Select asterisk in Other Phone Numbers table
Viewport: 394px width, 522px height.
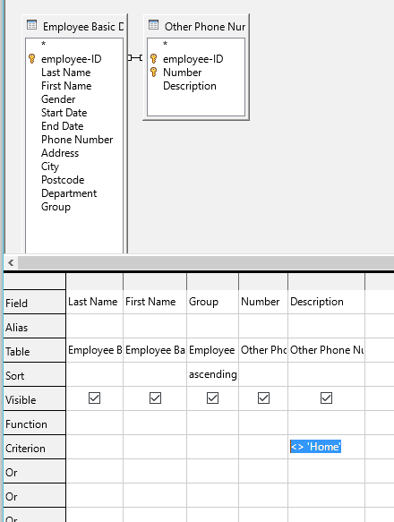pyautogui.click(x=165, y=44)
